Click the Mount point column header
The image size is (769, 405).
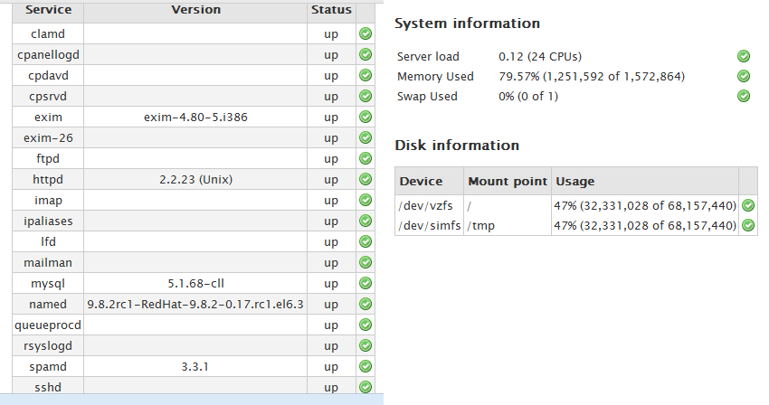508,181
